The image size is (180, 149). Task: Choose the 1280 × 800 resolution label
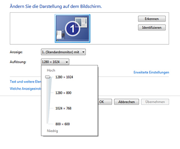click(x=63, y=93)
